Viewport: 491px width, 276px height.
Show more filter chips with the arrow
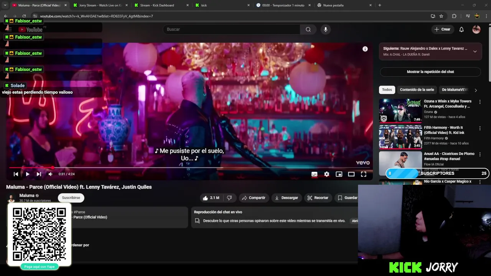[476, 90]
